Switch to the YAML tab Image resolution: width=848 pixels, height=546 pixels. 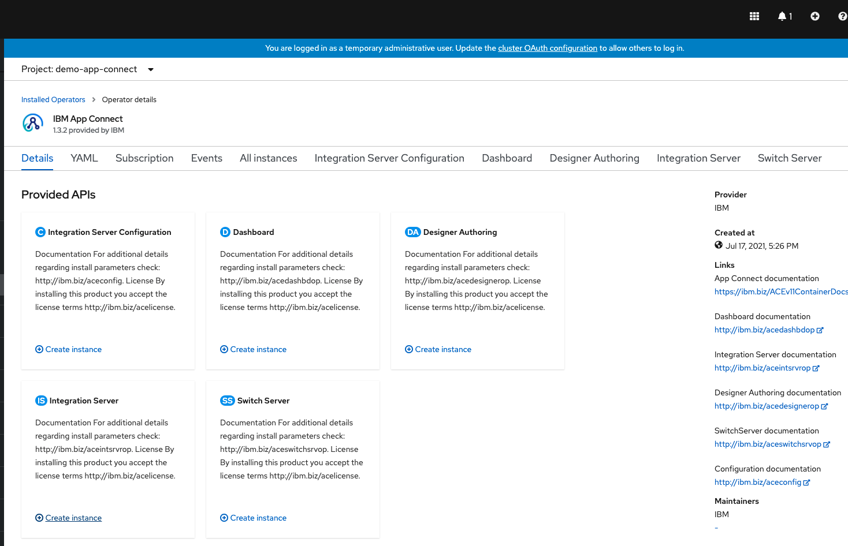pos(84,158)
